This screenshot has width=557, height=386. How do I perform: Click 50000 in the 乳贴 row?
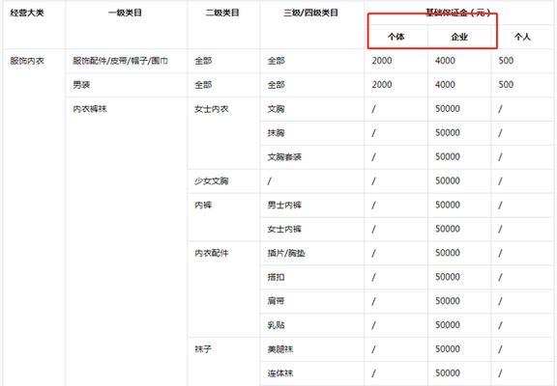448,325
